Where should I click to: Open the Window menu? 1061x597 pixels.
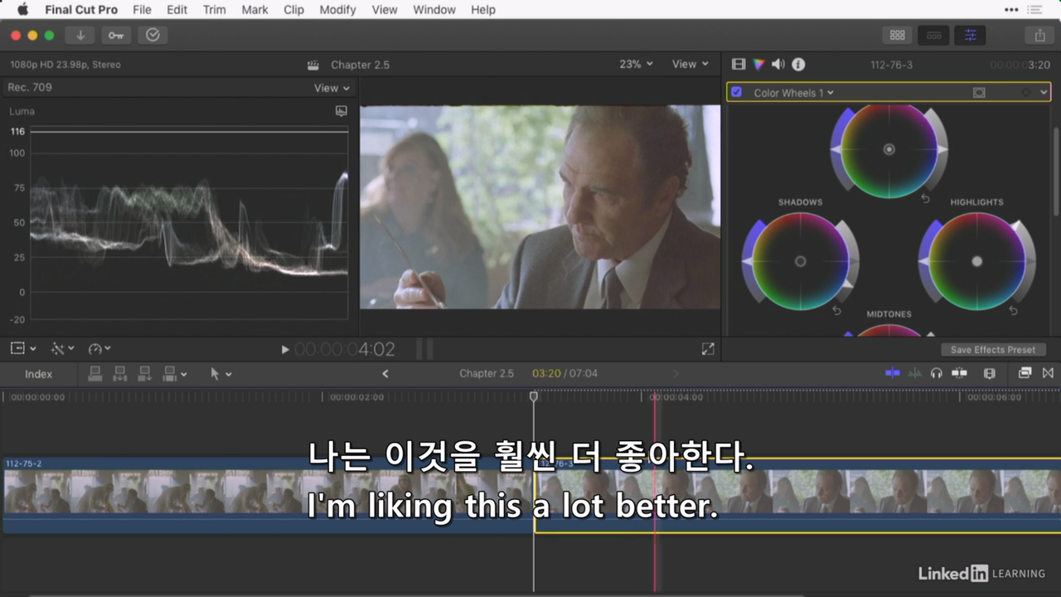tap(434, 10)
